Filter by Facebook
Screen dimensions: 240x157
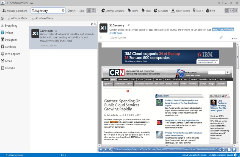pyautogui.click(x=9, y=47)
